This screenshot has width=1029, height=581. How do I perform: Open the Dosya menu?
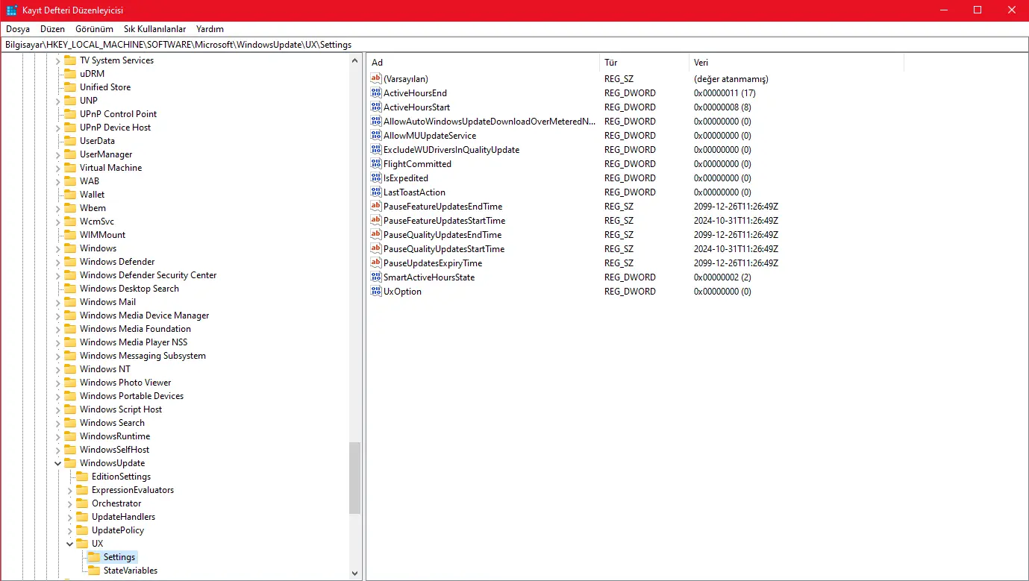tap(18, 29)
